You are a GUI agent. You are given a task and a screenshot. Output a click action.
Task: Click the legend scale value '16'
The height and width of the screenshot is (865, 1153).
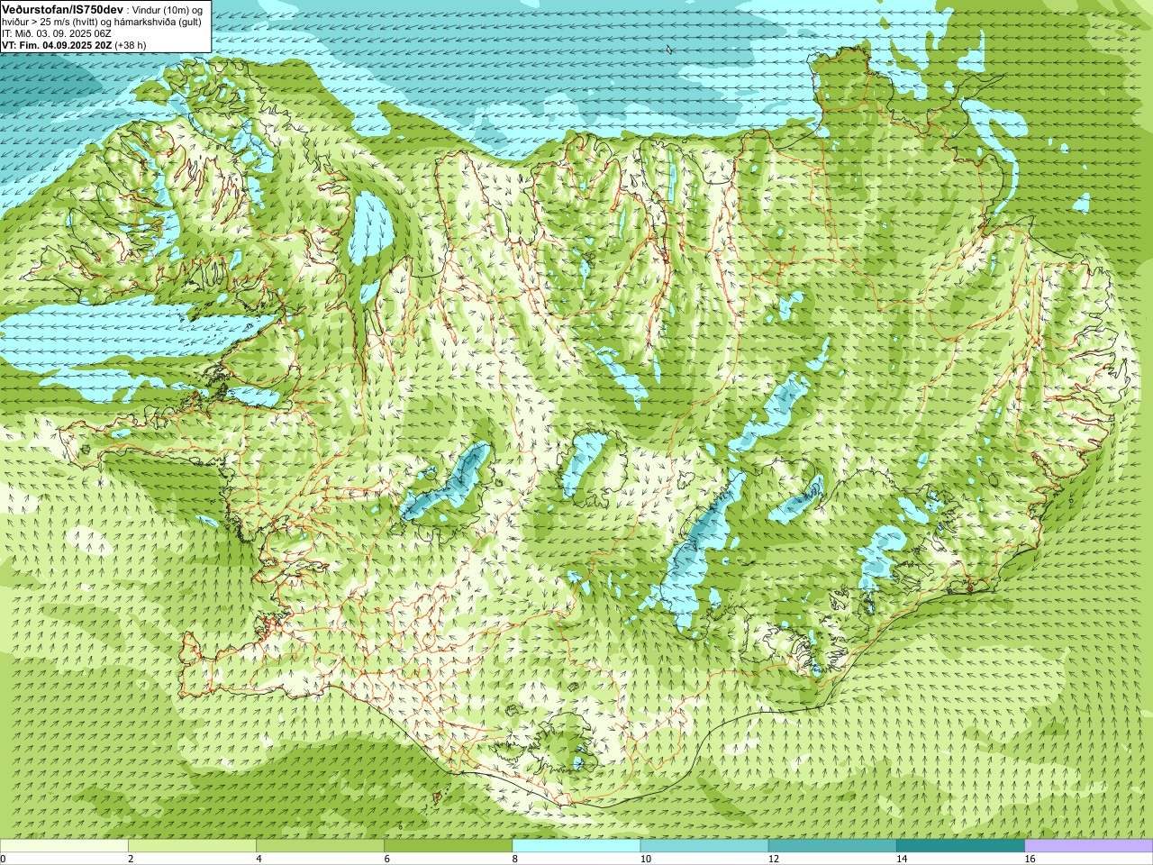click(1030, 859)
